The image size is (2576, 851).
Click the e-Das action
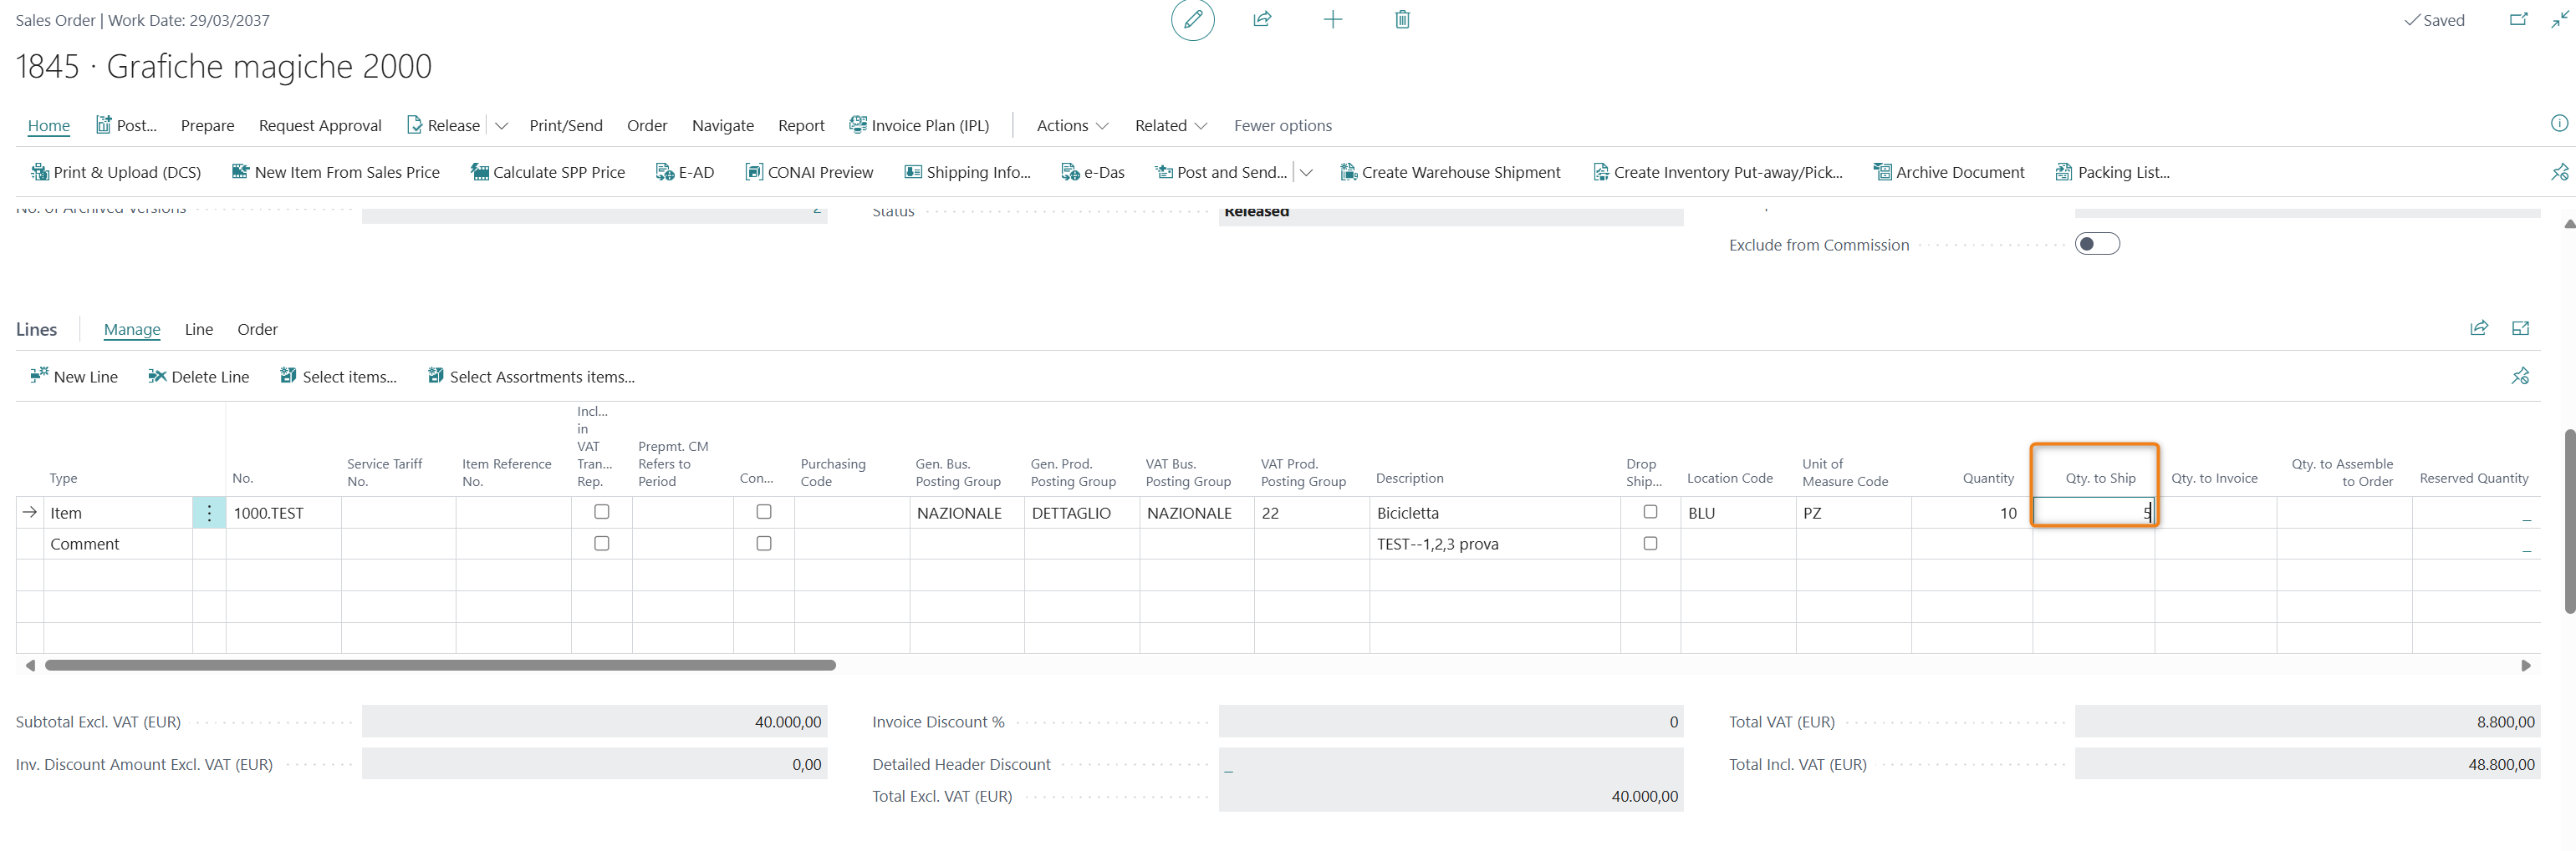click(x=1093, y=172)
